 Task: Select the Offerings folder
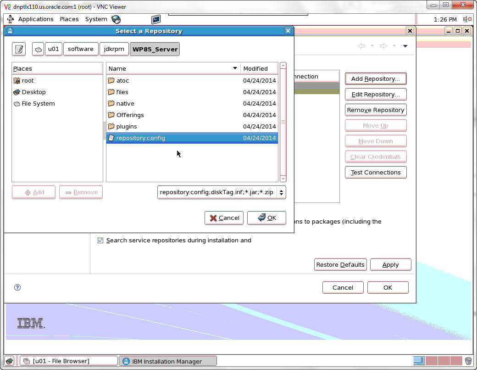[x=192, y=115]
